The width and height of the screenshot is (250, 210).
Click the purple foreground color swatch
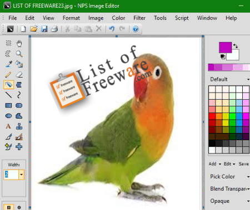225,48
